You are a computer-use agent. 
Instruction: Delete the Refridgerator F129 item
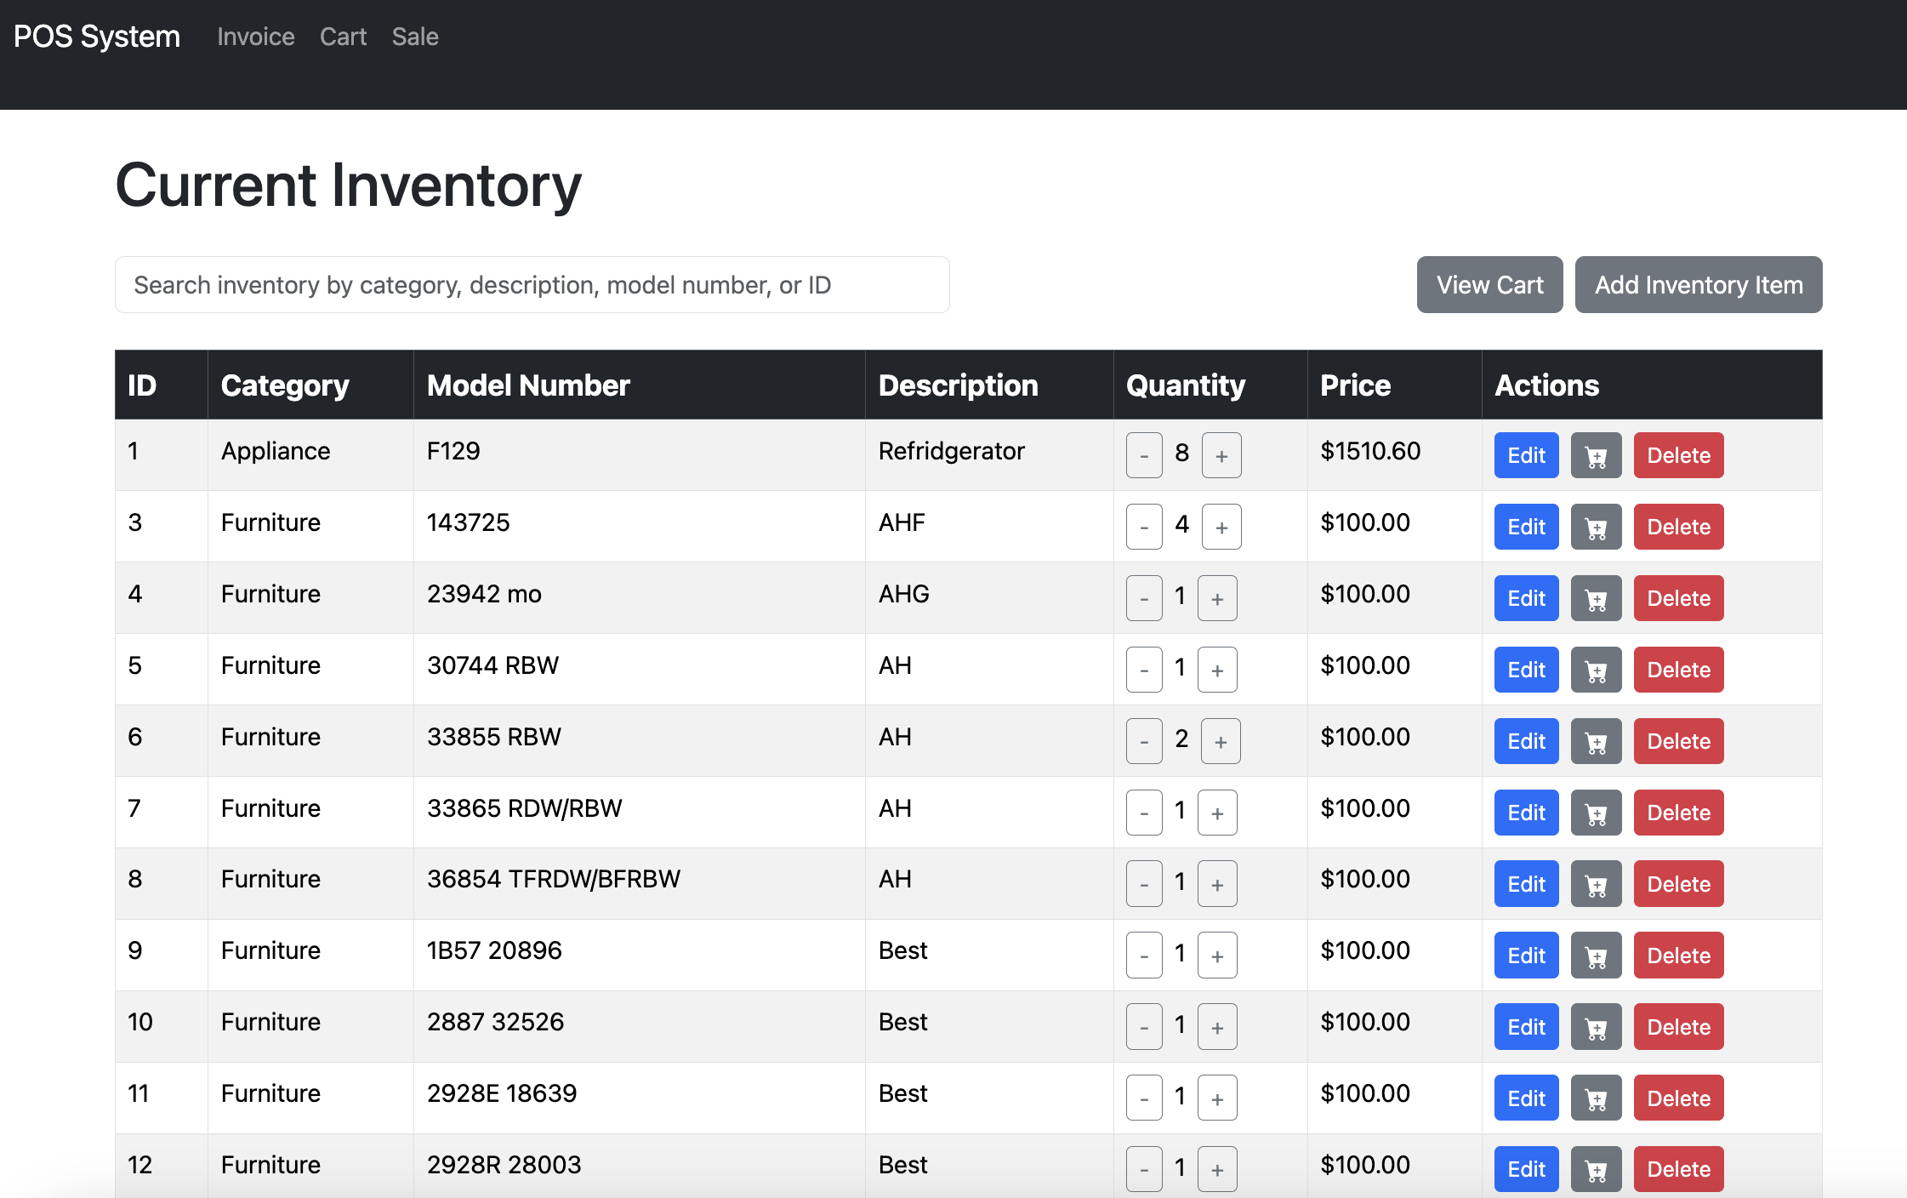pos(1678,455)
